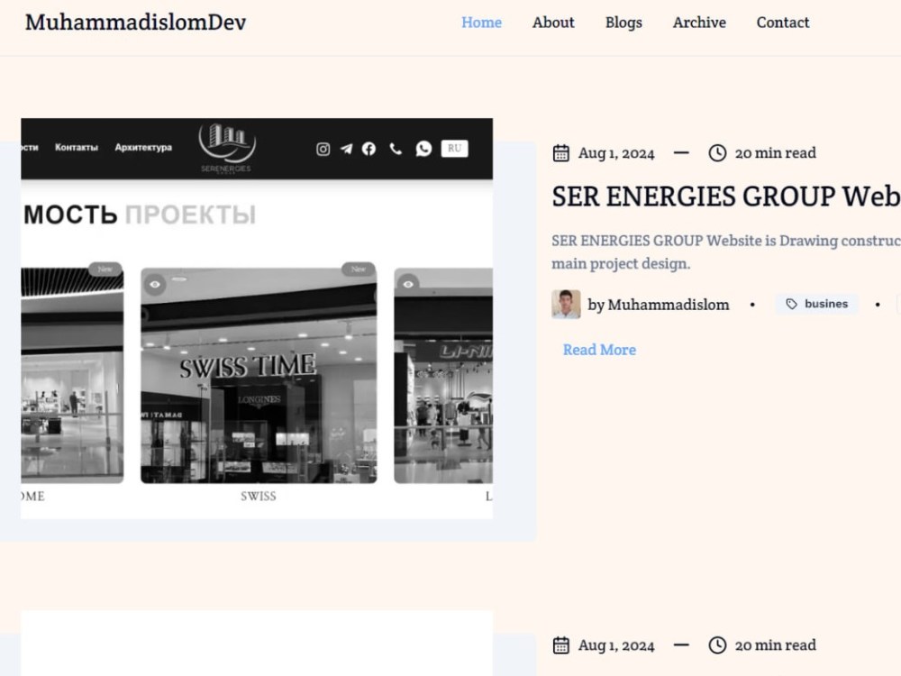The height and width of the screenshot is (676, 901).
Task: Click Контакты in the thumbnail header
Action: (x=77, y=147)
